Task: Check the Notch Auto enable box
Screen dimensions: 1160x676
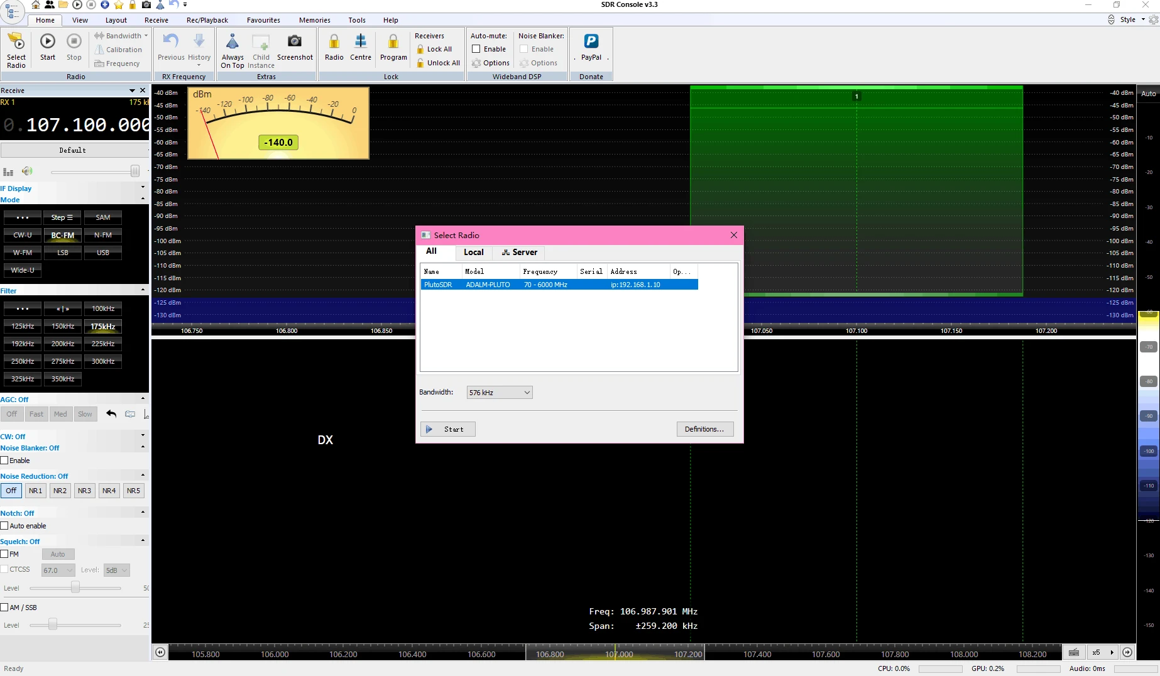Action: (4, 526)
